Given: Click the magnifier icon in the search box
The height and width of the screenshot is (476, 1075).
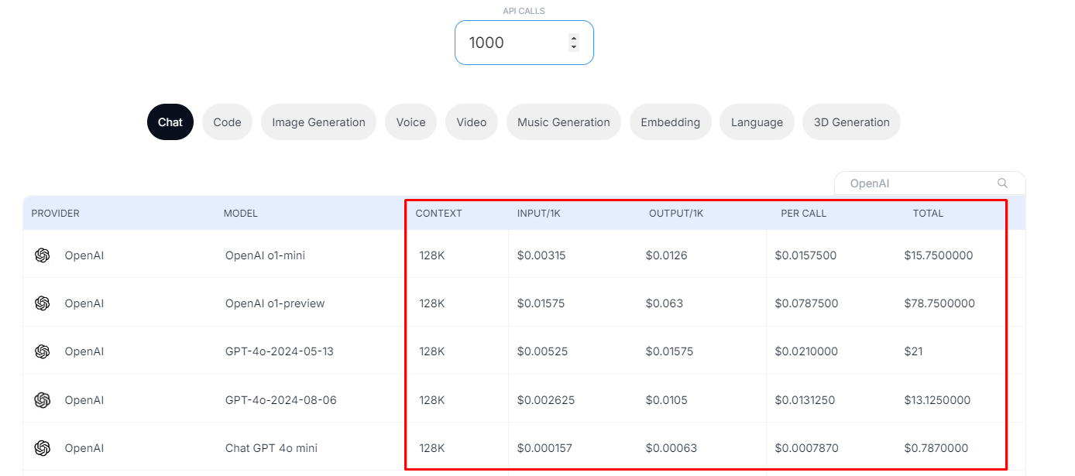Looking at the screenshot, I should pyautogui.click(x=1003, y=183).
